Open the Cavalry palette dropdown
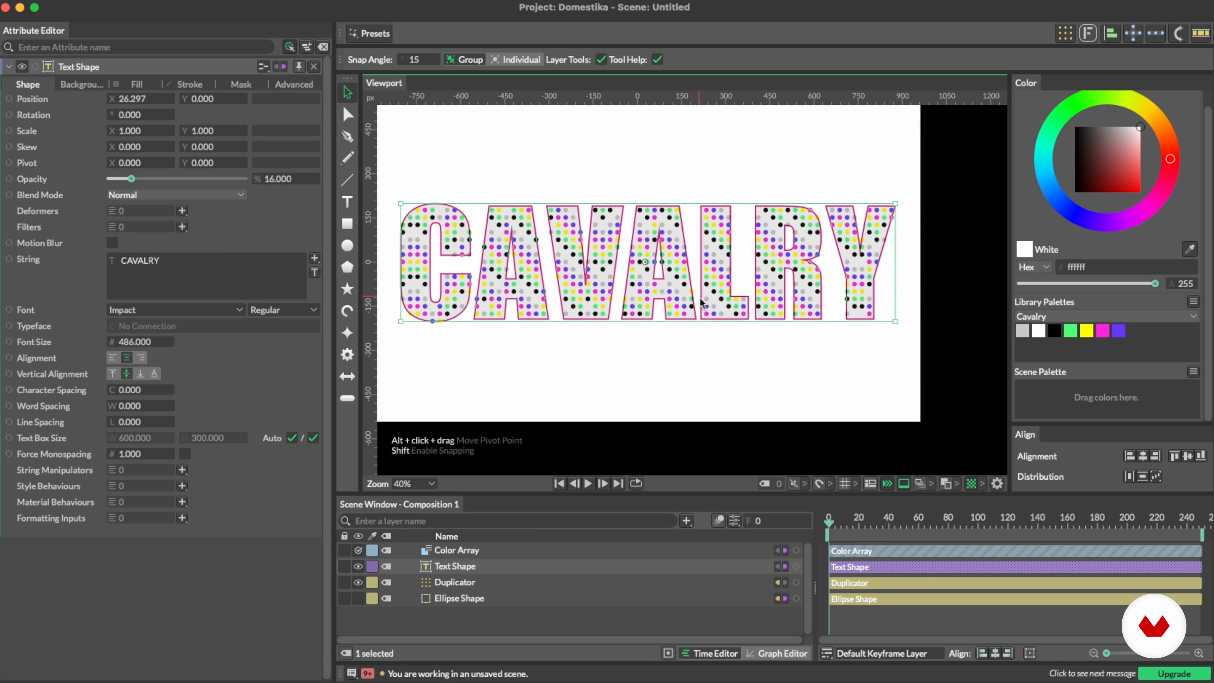This screenshot has width=1214, height=683. pos(1106,316)
